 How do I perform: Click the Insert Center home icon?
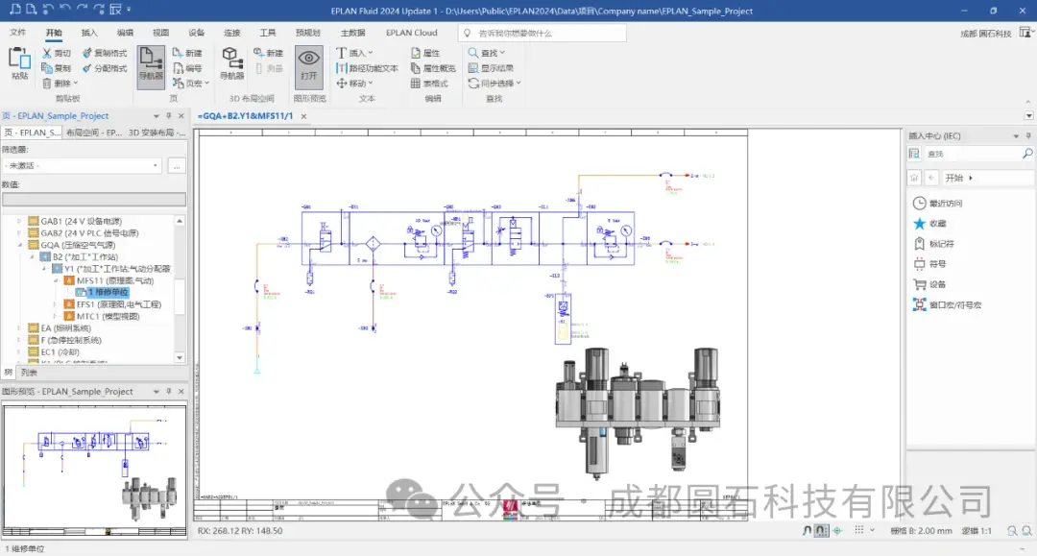[915, 178]
